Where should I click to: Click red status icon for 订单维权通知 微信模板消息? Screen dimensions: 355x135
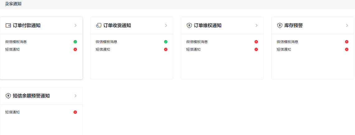(256, 42)
